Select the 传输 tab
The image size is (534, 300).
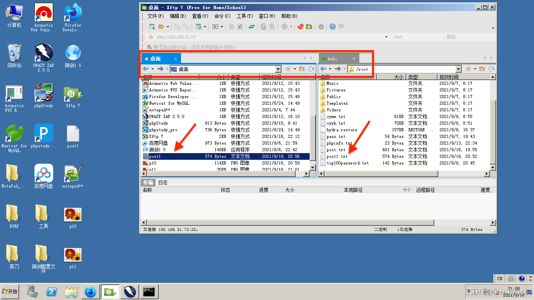[148, 182]
